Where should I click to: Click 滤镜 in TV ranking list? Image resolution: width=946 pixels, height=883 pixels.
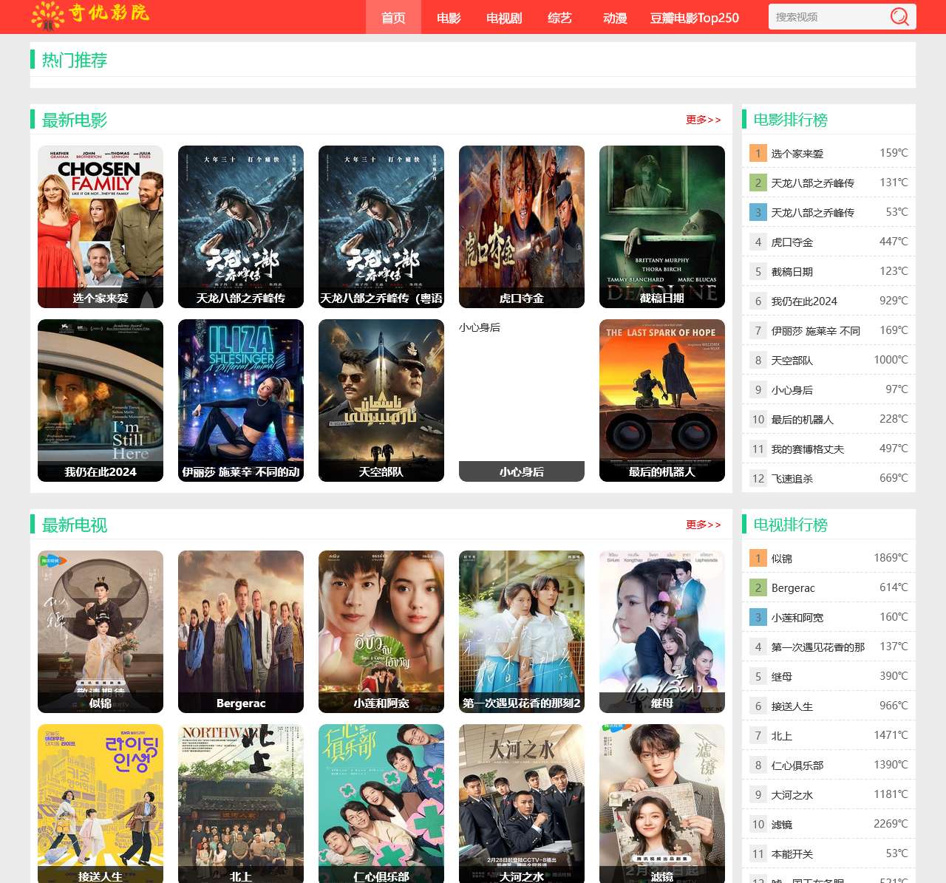(x=781, y=825)
